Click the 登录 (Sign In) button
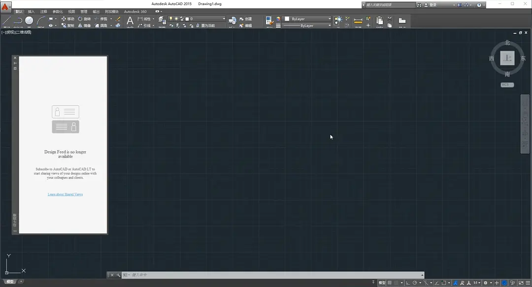 (430, 5)
